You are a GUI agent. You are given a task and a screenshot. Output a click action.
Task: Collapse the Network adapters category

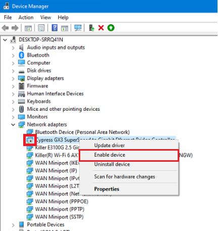pyautogui.click(x=13, y=125)
